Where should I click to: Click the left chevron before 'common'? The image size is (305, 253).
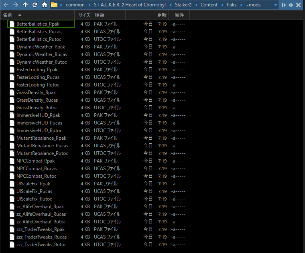click(61, 5)
